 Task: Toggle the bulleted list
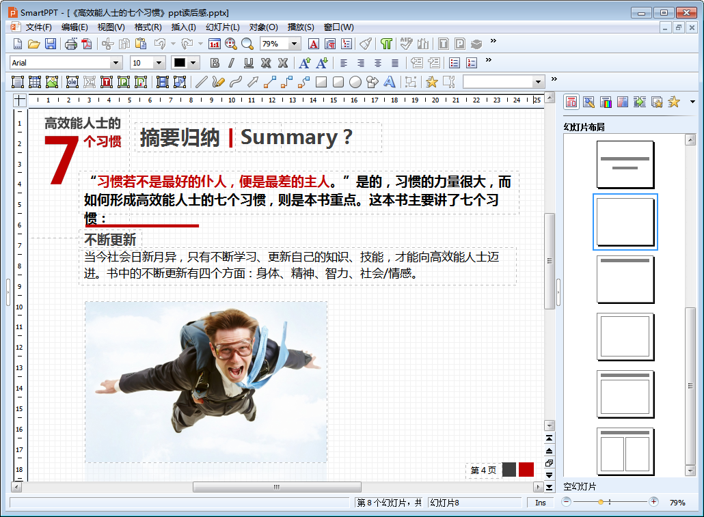pos(455,63)
